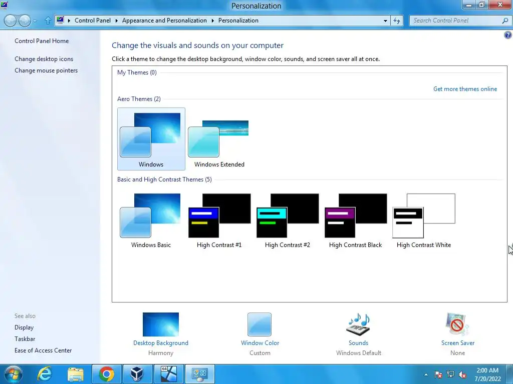Select the Windows Aero theme

click(151, 139)
